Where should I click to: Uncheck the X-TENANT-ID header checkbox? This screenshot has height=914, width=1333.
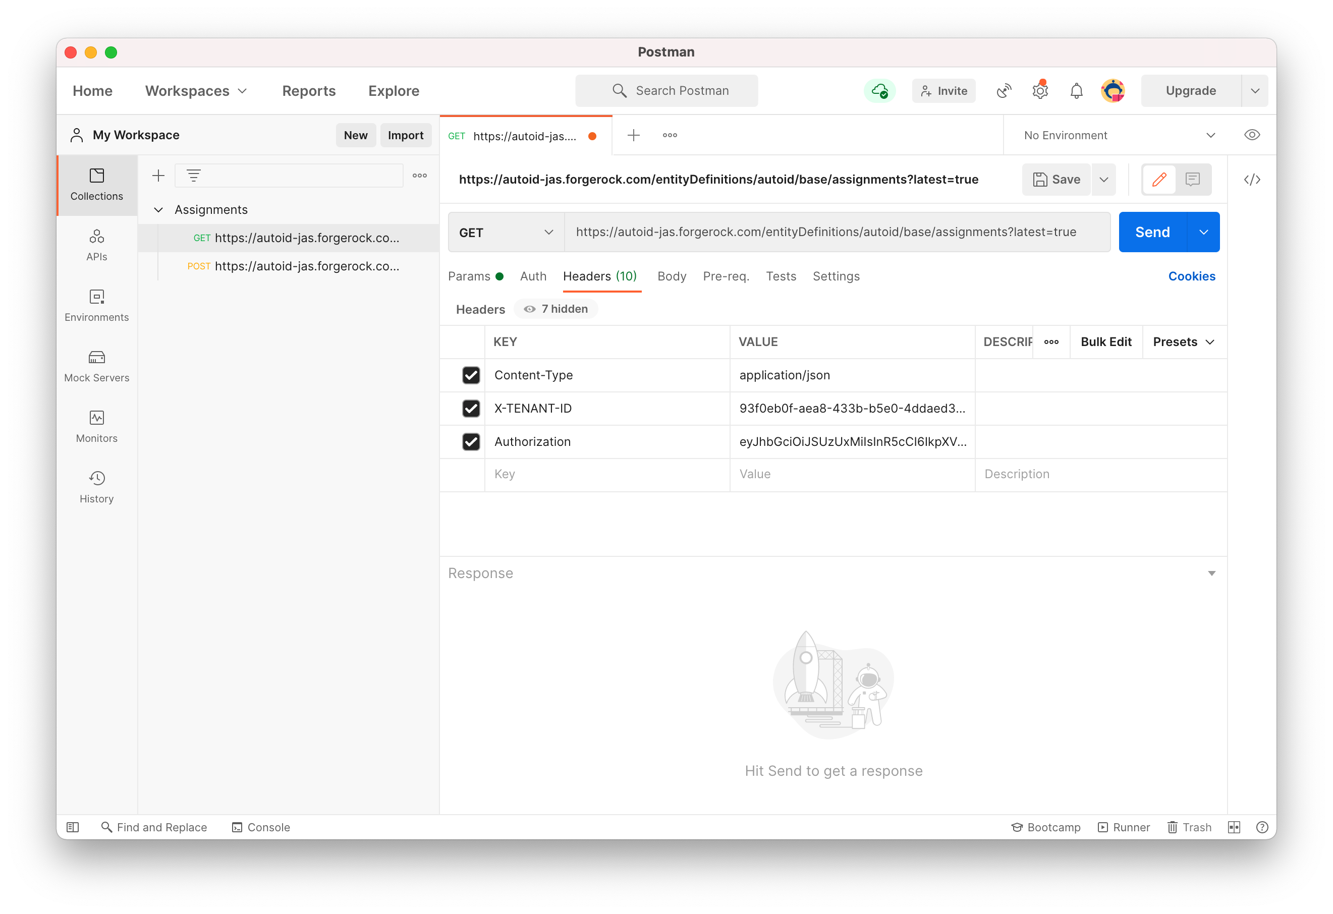[471, 408]
